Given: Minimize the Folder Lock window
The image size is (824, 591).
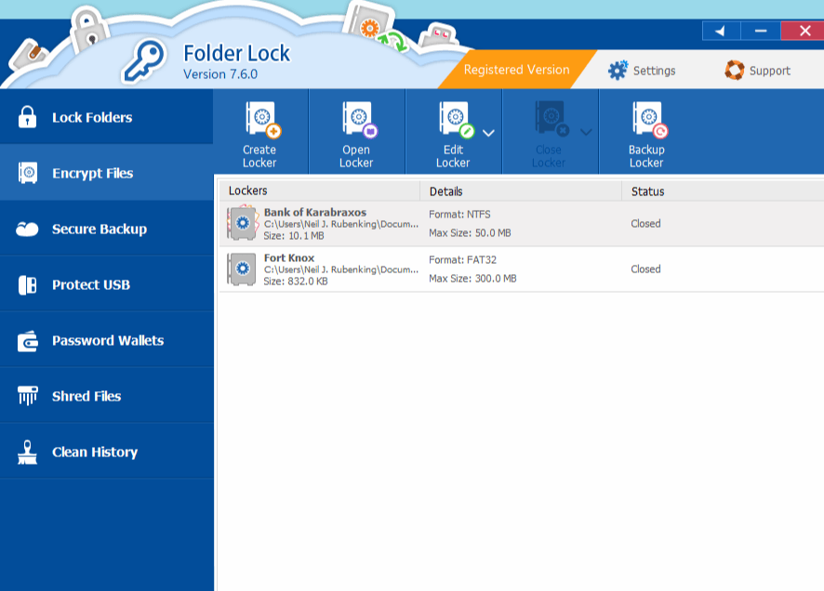Looking at the screenshot, I should tap(761, 31).
